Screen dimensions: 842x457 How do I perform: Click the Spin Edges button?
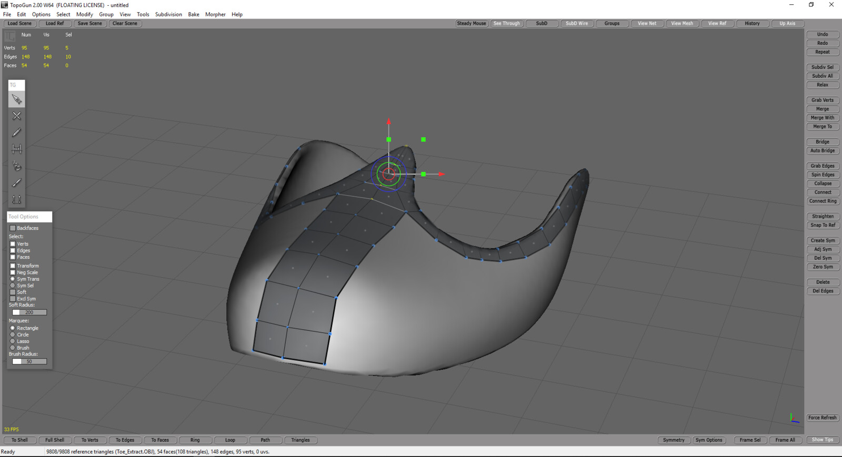tap(823, 175)
